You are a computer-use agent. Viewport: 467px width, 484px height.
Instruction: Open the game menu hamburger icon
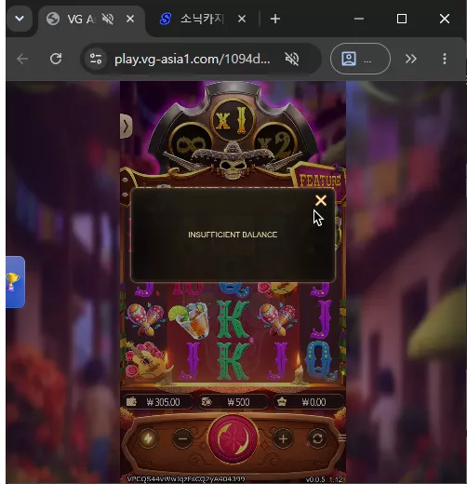coord(342,438)
